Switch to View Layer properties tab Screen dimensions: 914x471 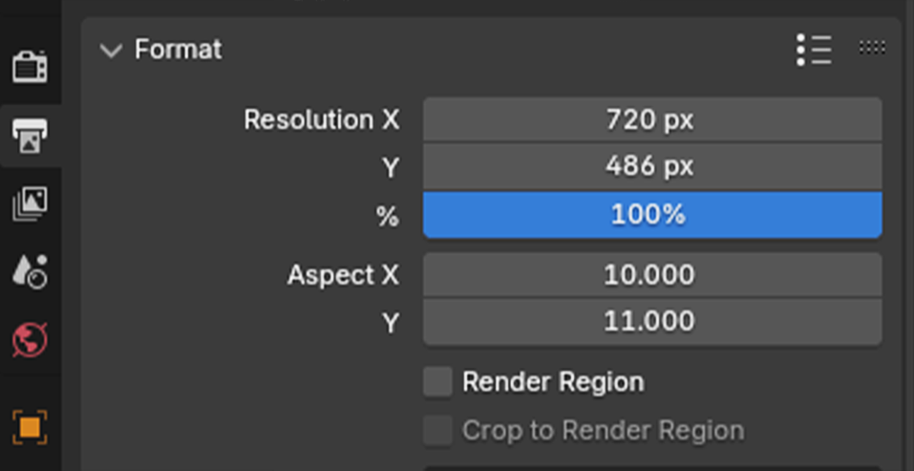(31, 204)
